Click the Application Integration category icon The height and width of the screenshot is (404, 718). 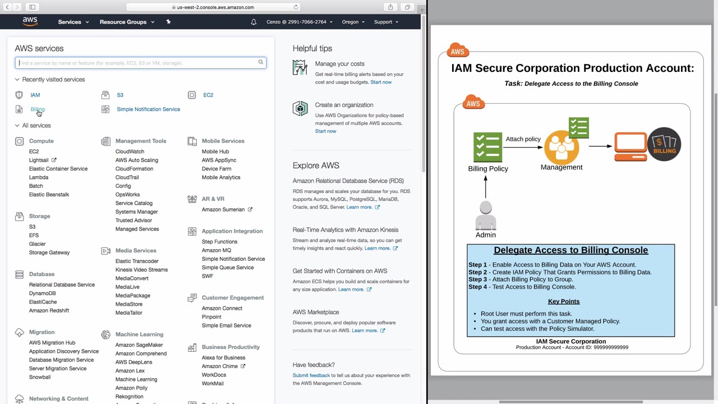(192, 231)
